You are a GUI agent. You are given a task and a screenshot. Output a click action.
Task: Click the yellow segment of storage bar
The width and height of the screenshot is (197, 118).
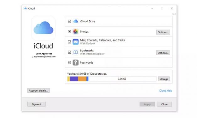[x=68, y=79]
